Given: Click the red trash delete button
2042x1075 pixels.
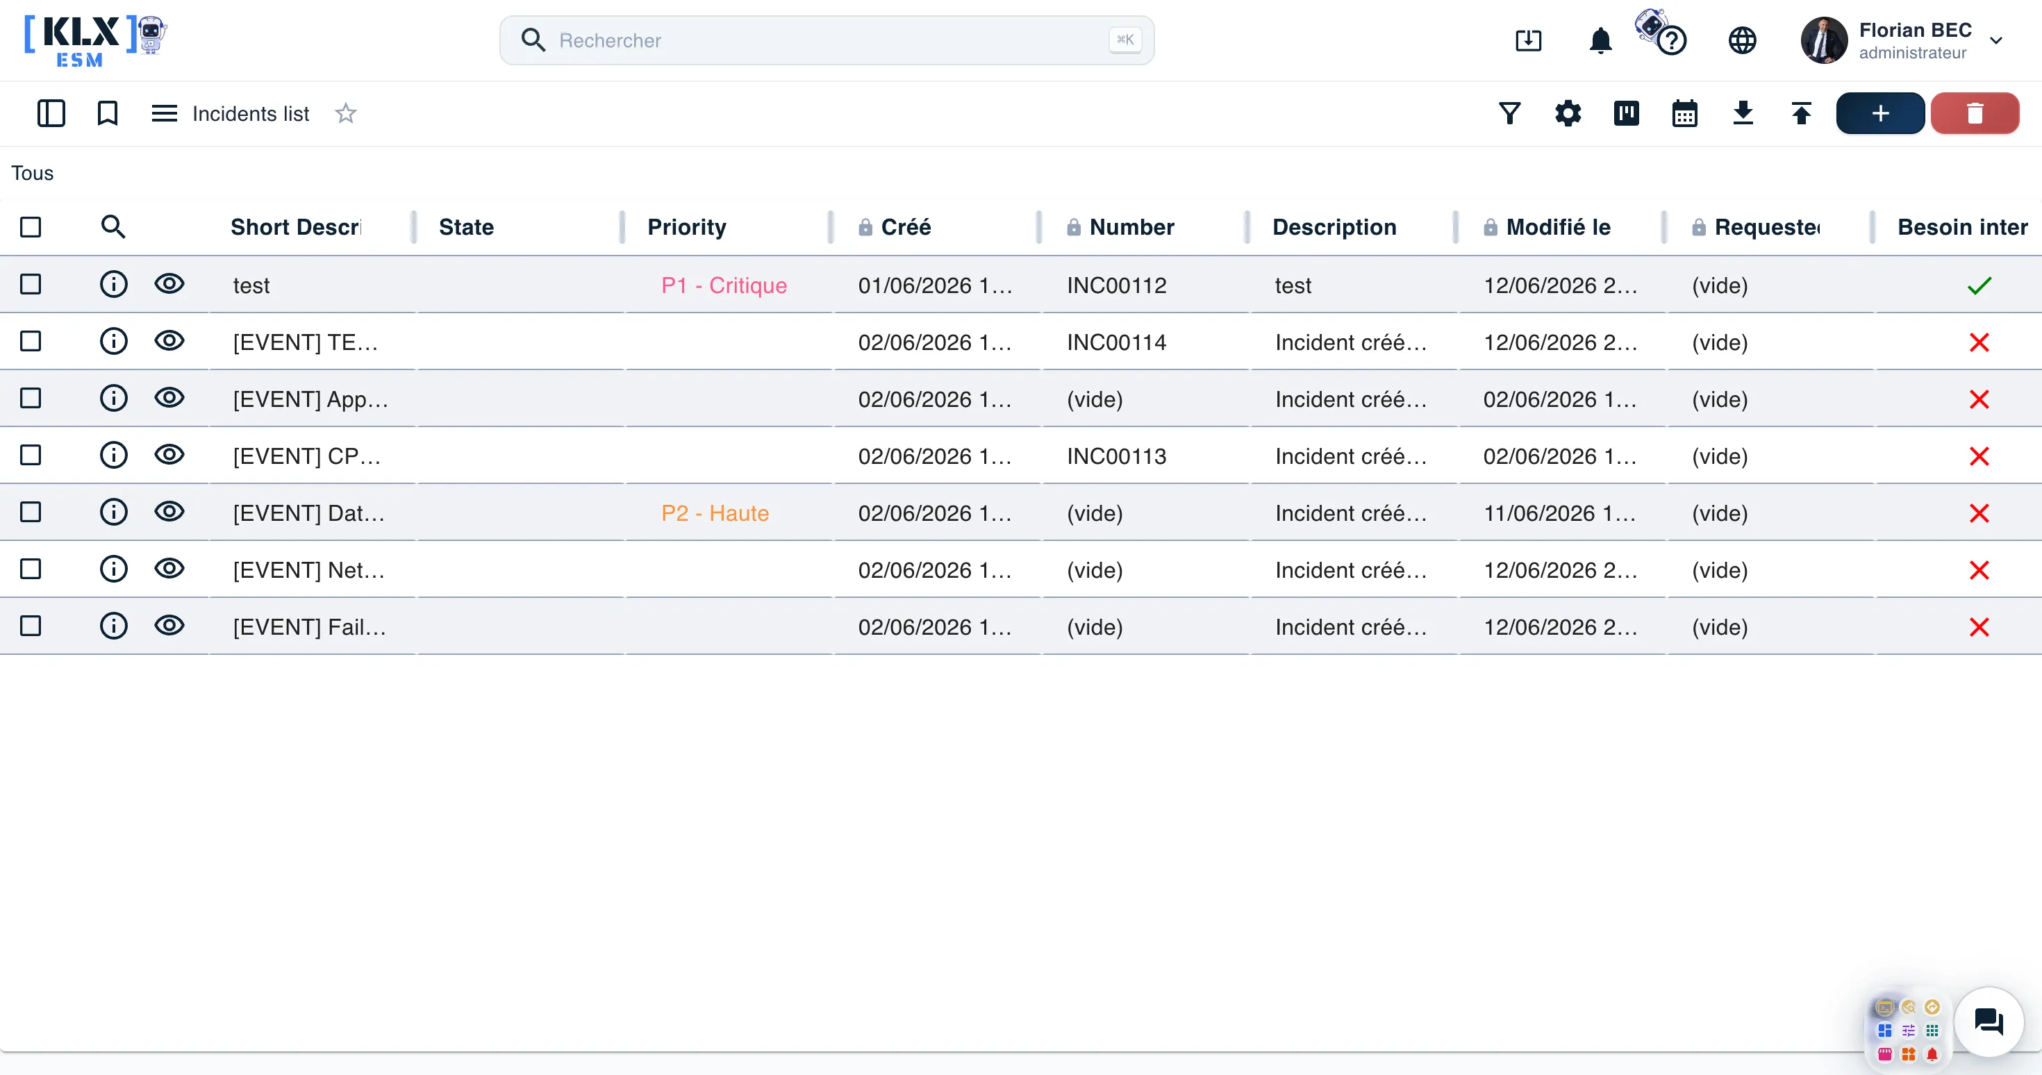Looking at the screenshot, I should click(x=1975, y=113).
